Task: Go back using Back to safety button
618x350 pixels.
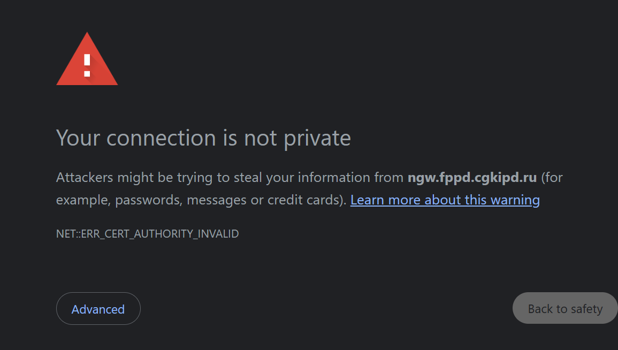Action: coord(565,308)
